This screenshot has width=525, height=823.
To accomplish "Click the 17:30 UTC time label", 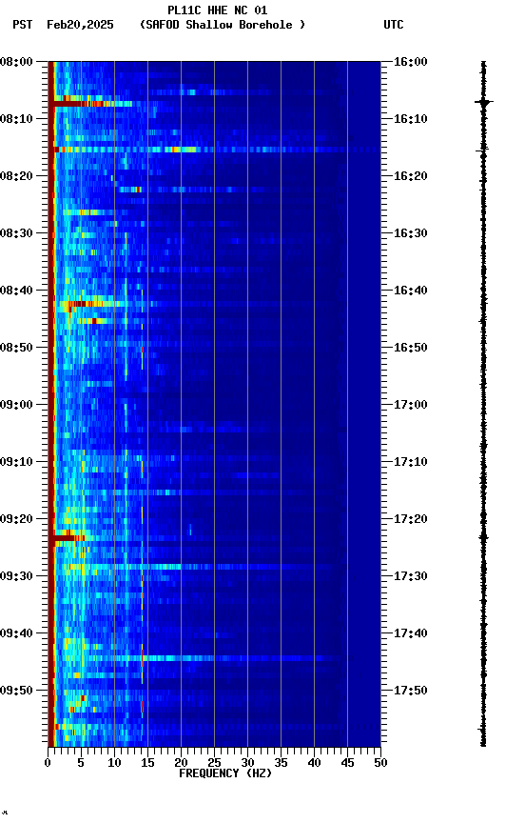I will click(411, 576).
